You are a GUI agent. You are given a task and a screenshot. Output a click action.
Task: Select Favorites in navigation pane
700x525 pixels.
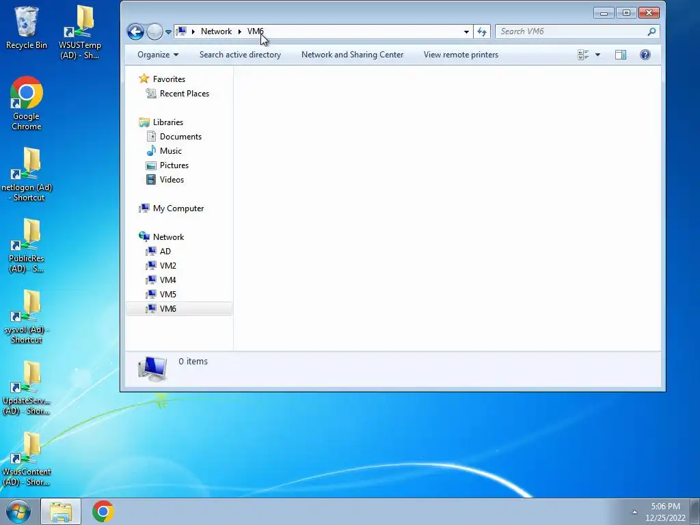169,79
